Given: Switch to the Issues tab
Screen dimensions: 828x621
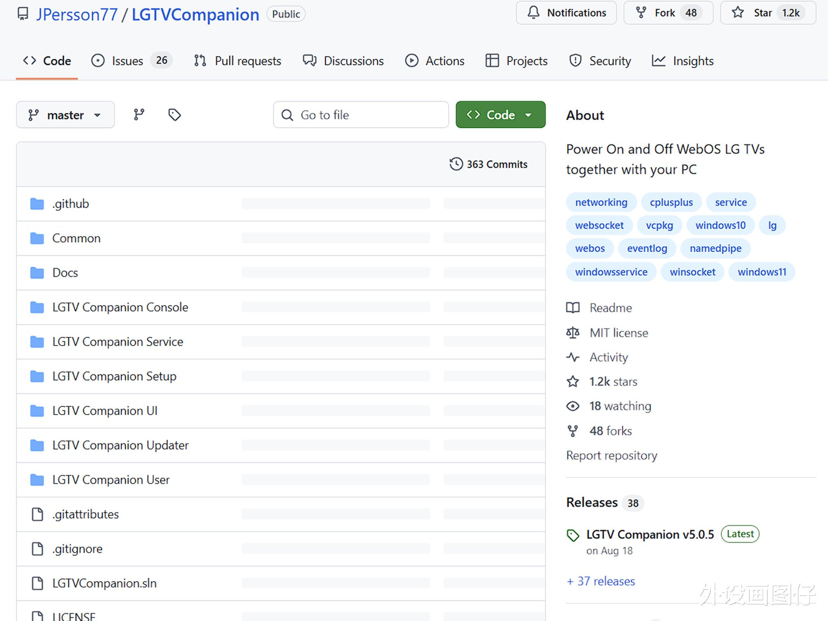Looking at the screenshot, I should pos(127,61).
